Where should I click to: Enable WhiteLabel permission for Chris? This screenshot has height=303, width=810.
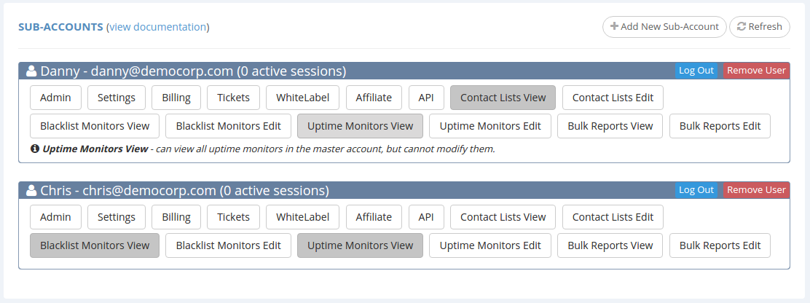[x=302, y=217]
